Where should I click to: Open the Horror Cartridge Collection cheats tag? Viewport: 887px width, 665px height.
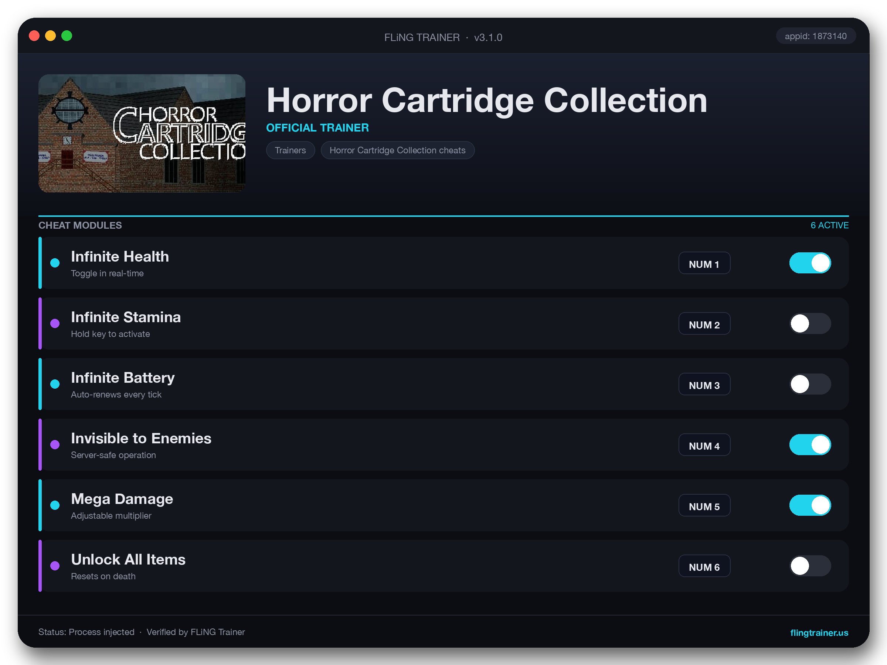click(x=397, y=150)
